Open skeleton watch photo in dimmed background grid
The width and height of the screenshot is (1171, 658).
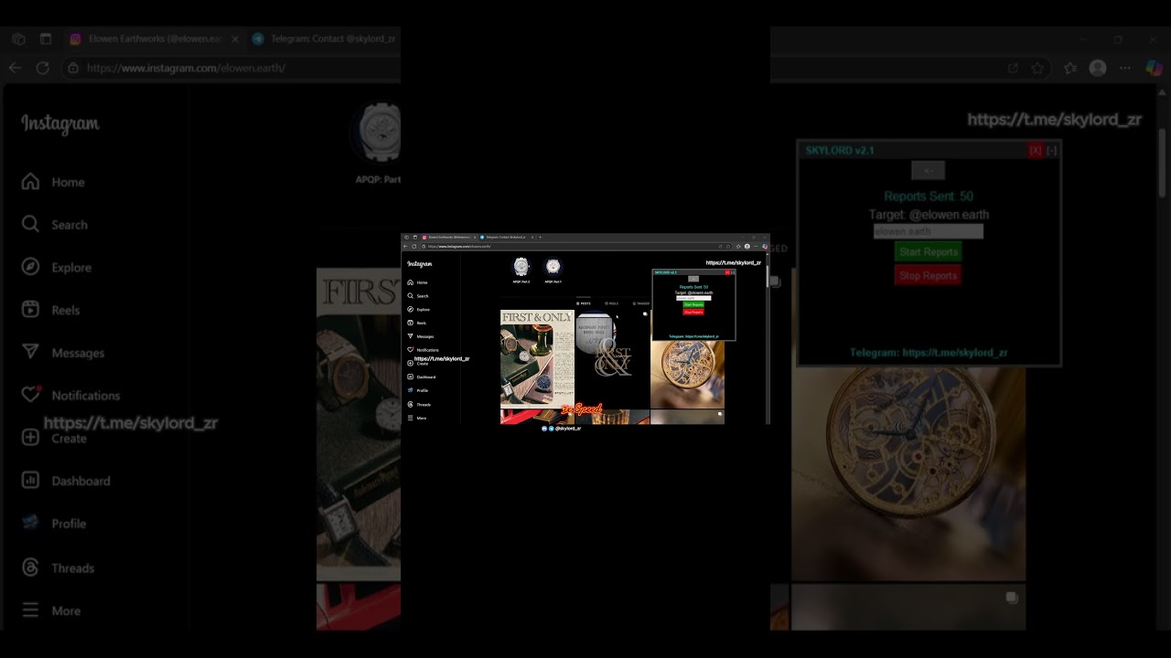point(908,473)
